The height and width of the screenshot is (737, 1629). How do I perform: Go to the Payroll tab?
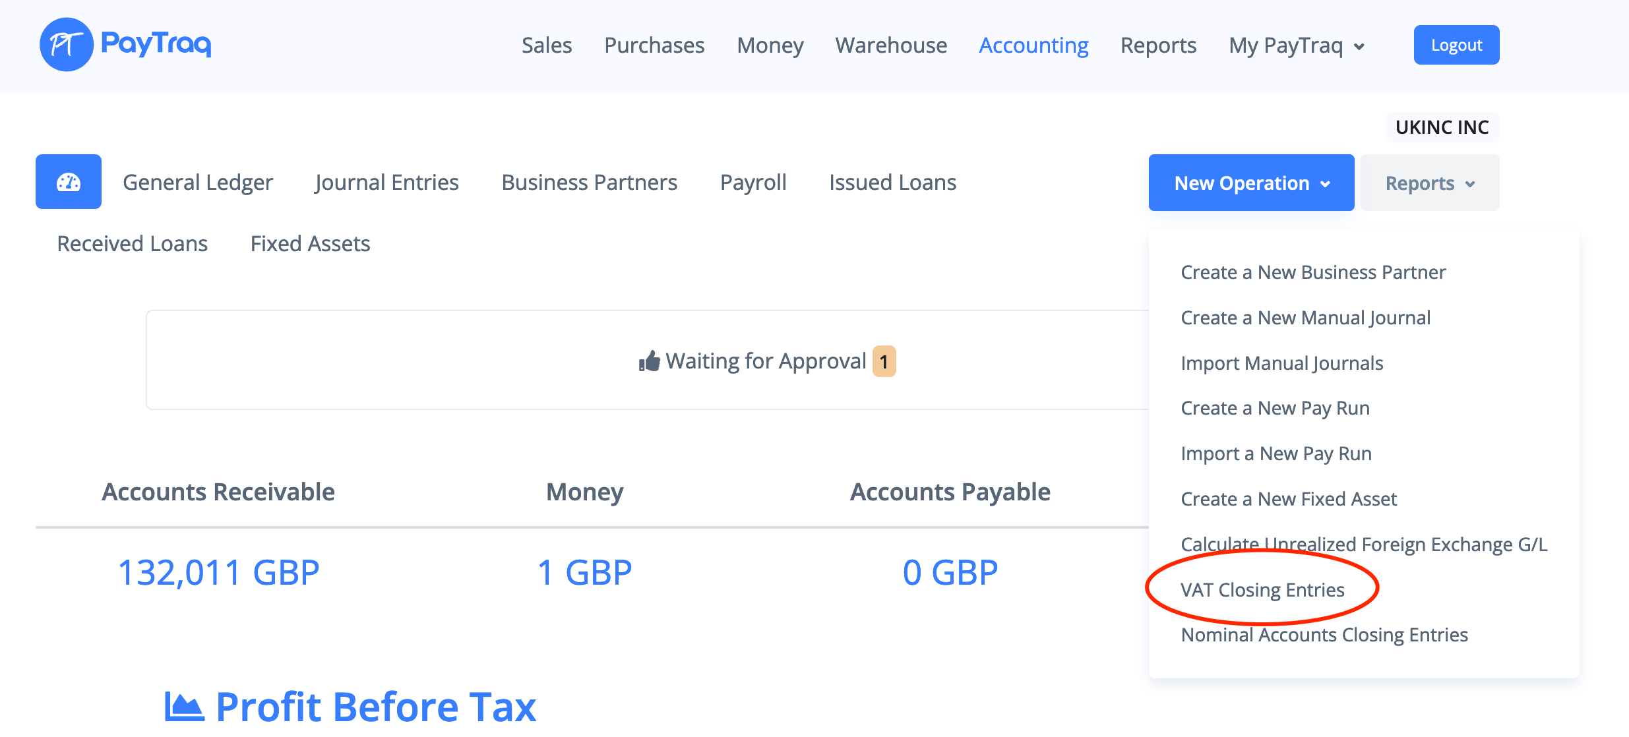point(753,182)
